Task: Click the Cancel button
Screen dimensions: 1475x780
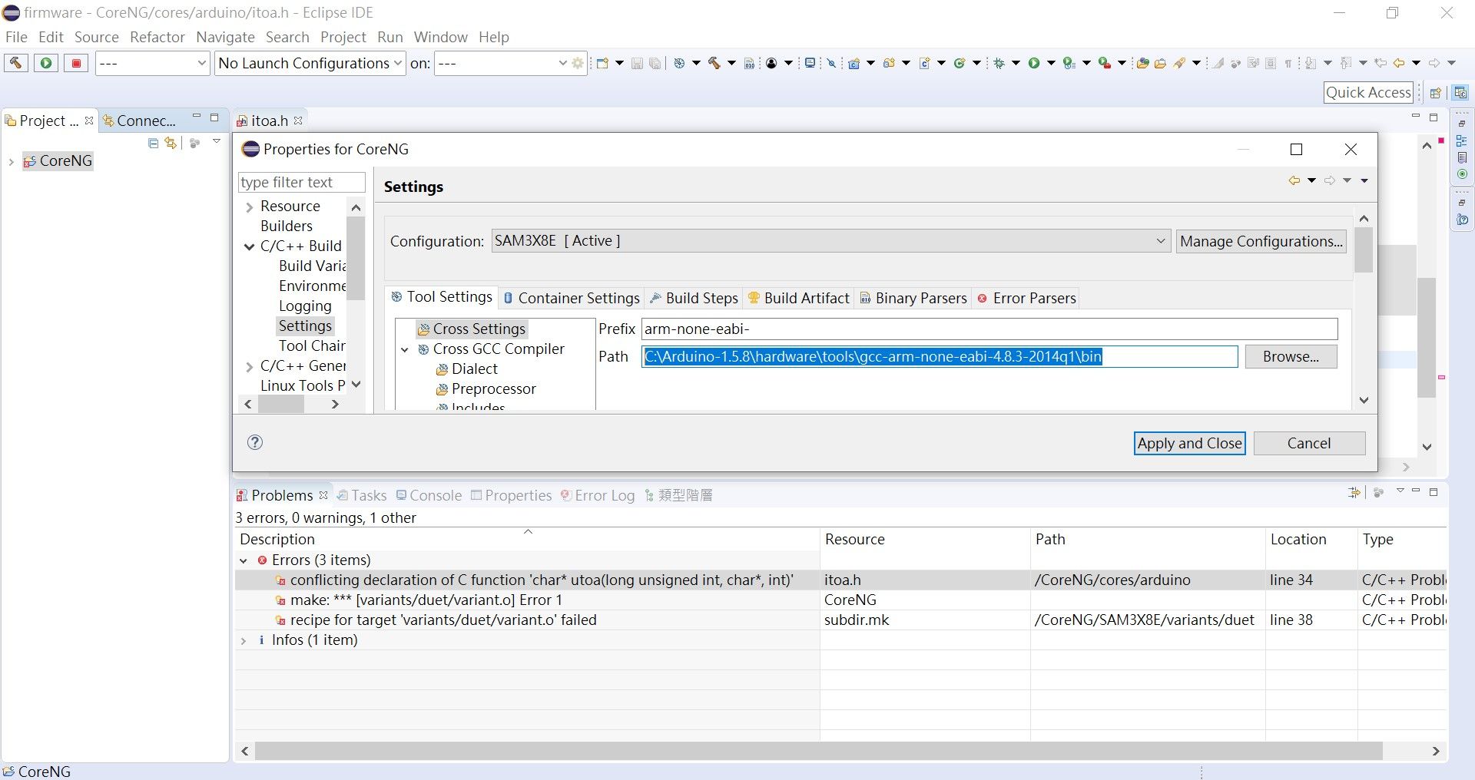Action: (1309, 443)
